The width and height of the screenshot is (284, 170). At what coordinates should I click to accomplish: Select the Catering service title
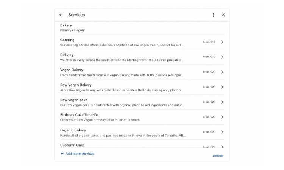pos(67,40)
